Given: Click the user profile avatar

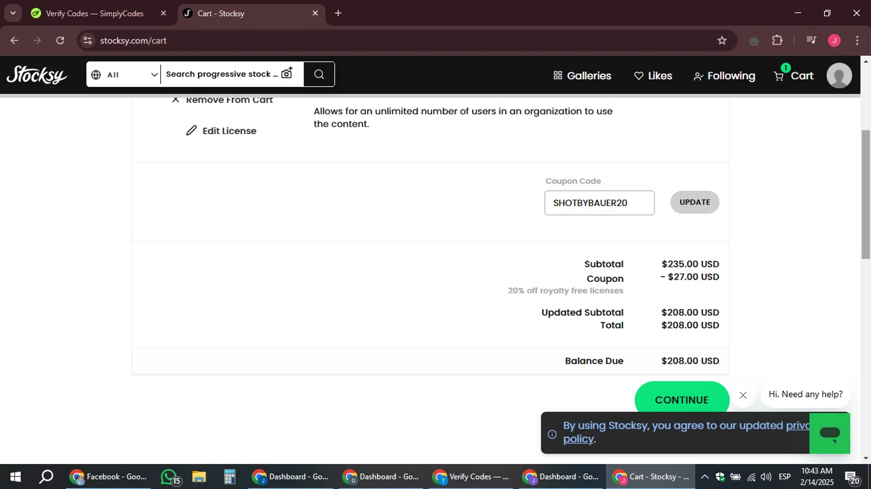Looking at the screenshot, I should 839,75.
